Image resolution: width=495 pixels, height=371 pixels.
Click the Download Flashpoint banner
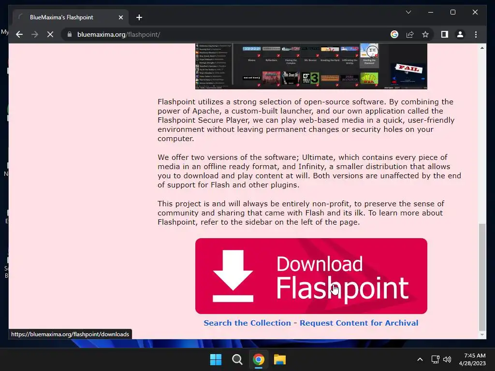pos(311,276)
